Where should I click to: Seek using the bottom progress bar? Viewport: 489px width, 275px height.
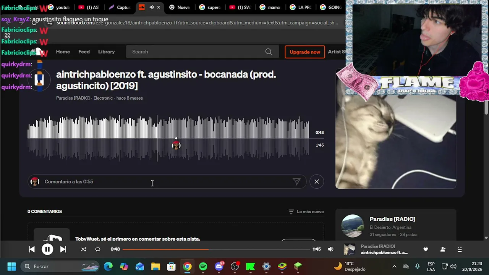click(216, 249)
